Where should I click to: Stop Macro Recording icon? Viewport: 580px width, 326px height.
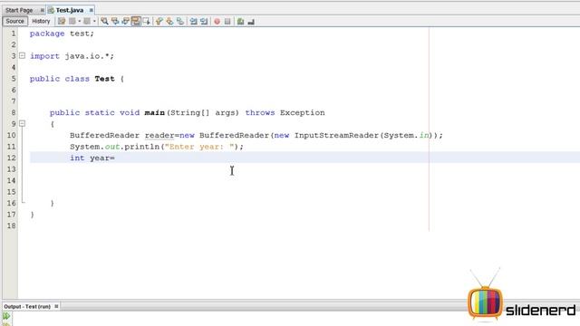pos(227,22)
